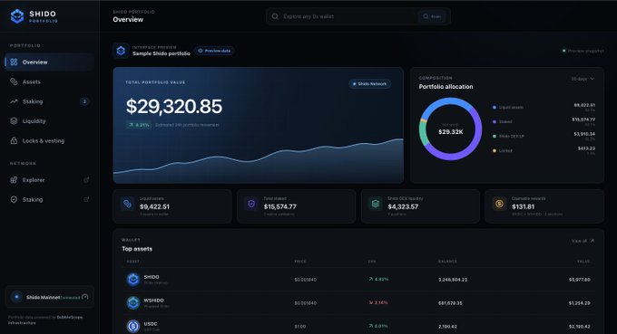The image size is (617, 334).
Task: Open Overview in the sidebar
Action: click(50, 62)
